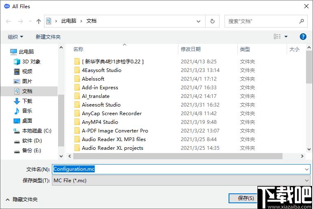Viewport: 313px width, 209px height.
Task: Open help with the question mark icon
Action: tap(303, 37)
